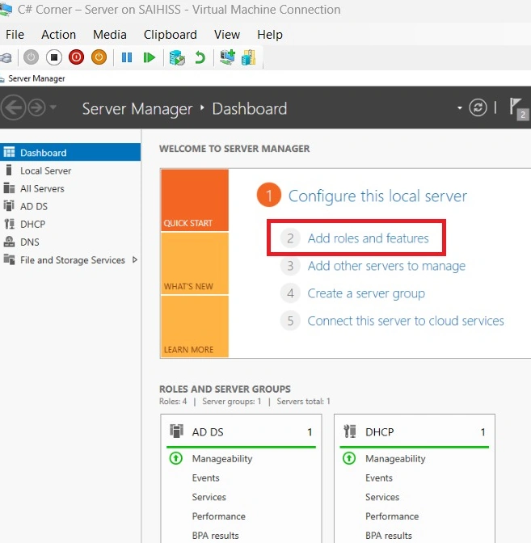Click the DHCP tile role icon
This screenshot has height=543, width=531.
(349, 431)
